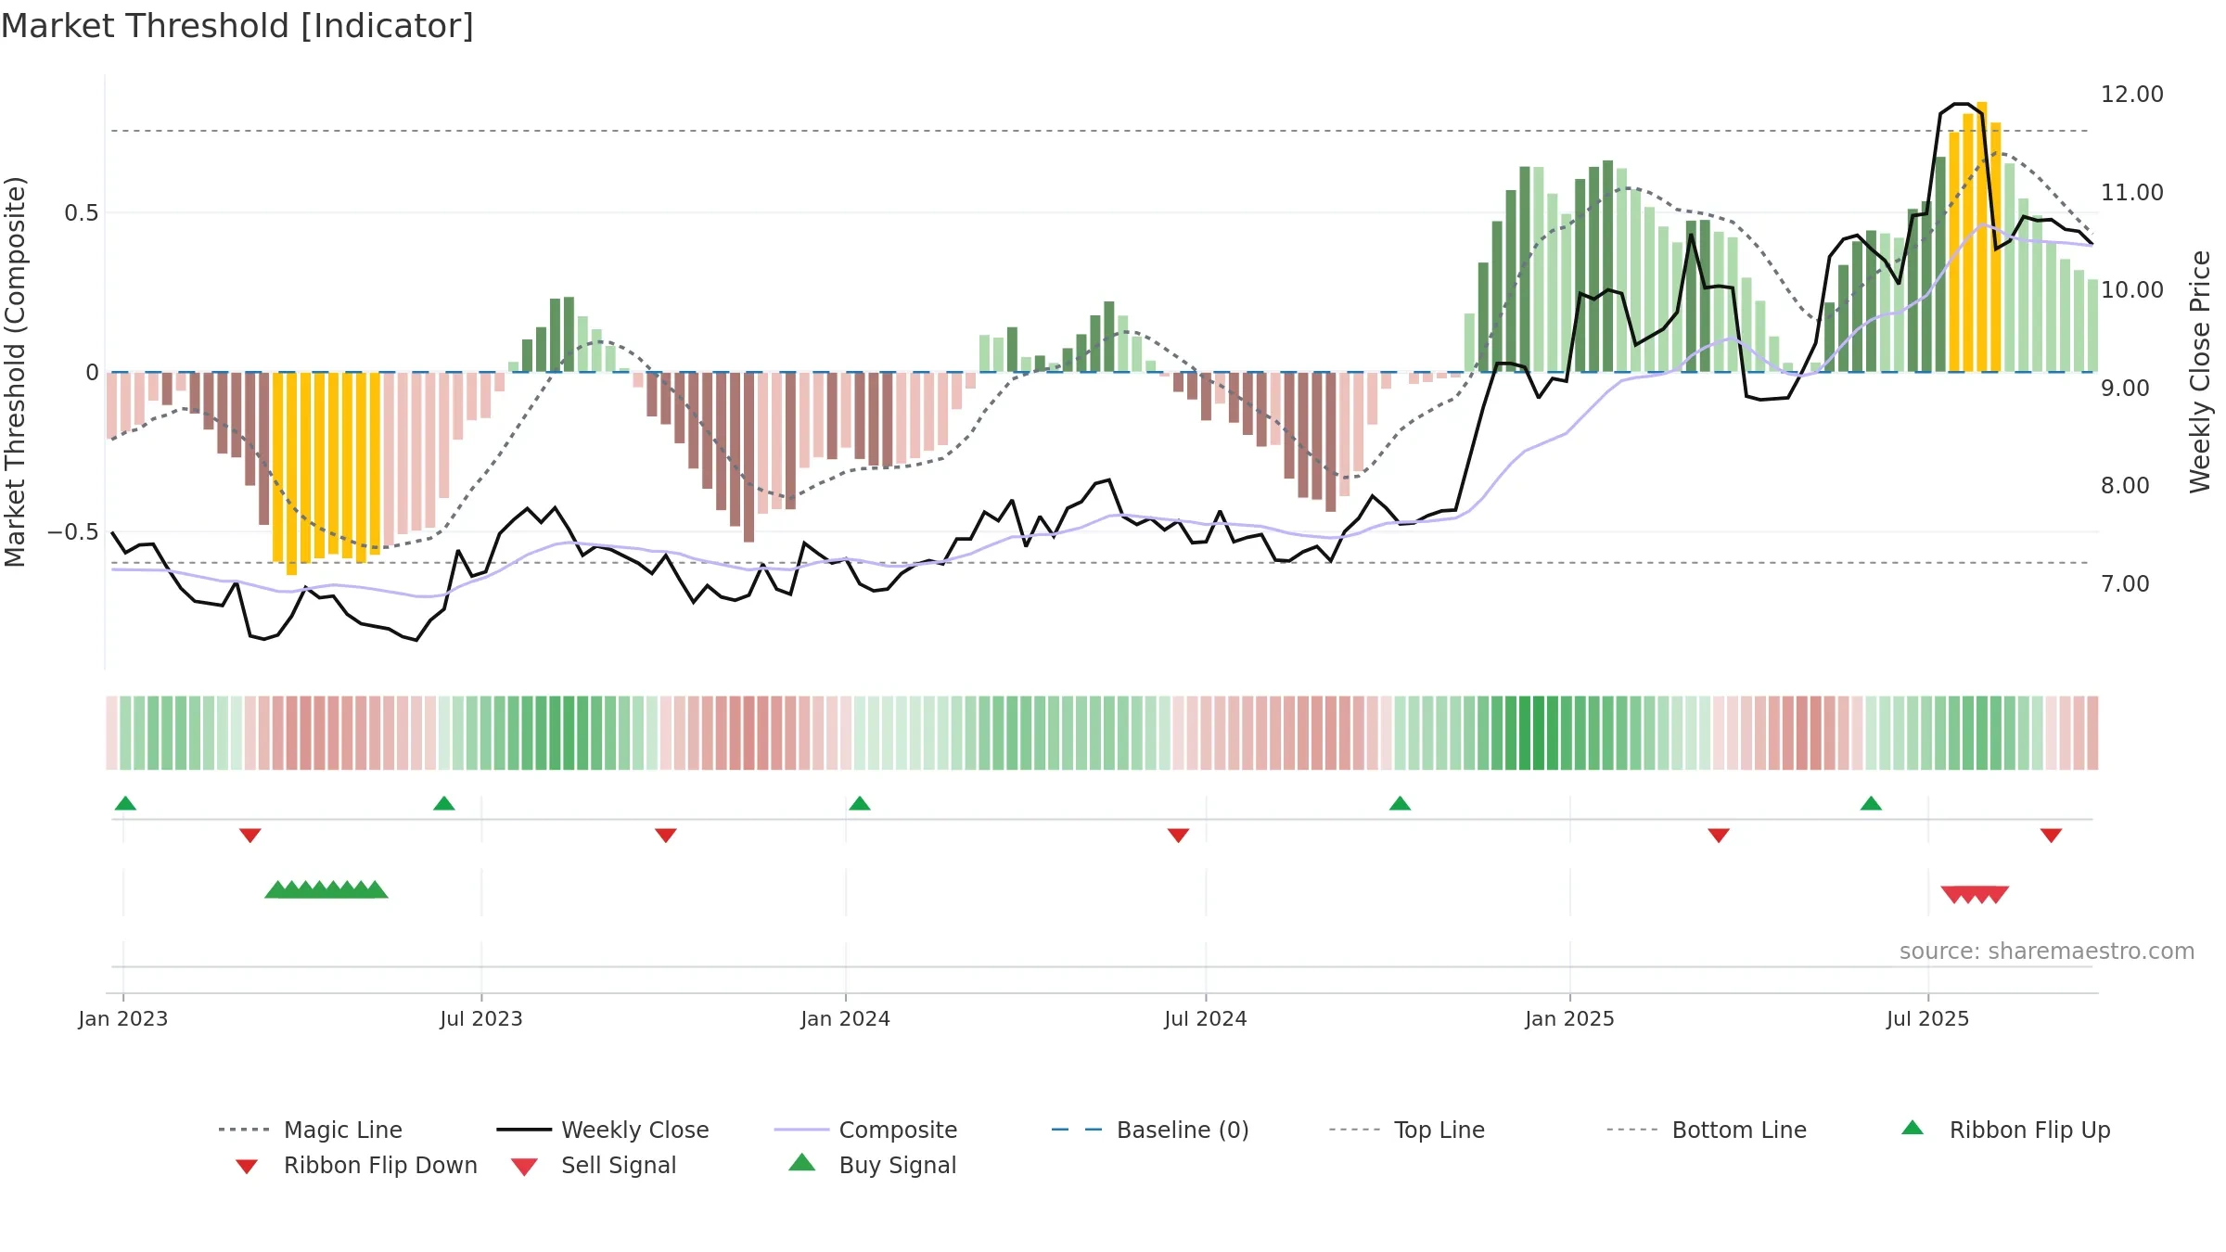Click the Jul 2025 x-axis label
The image size is (2226, 1252).
1928,1019
